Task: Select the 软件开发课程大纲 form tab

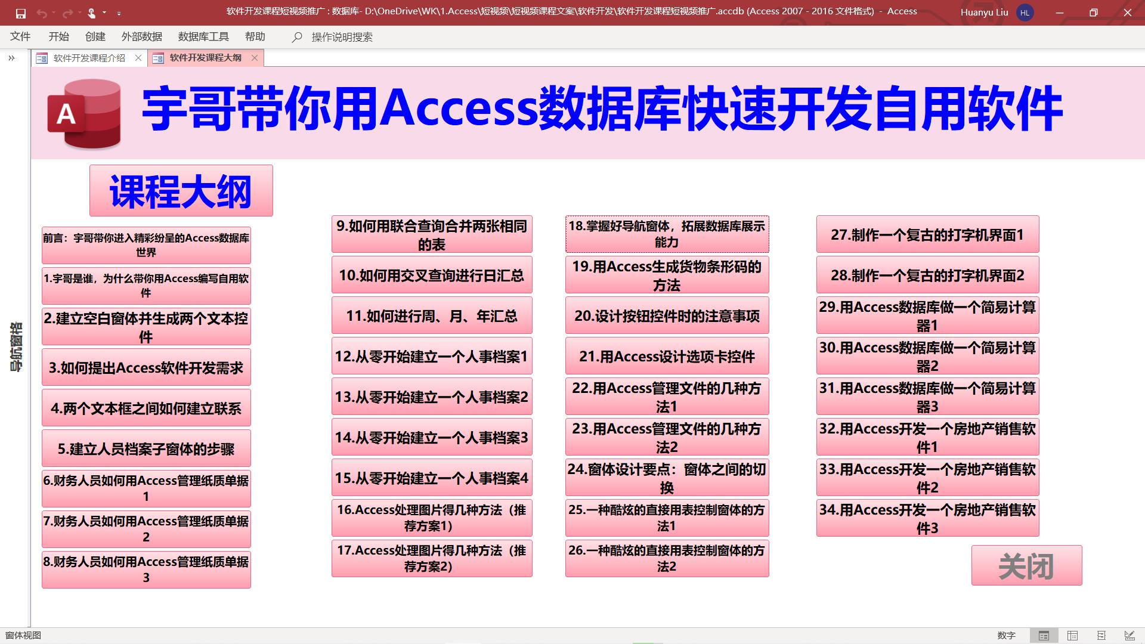Action: pyautogui.click(x=205, y=58)
